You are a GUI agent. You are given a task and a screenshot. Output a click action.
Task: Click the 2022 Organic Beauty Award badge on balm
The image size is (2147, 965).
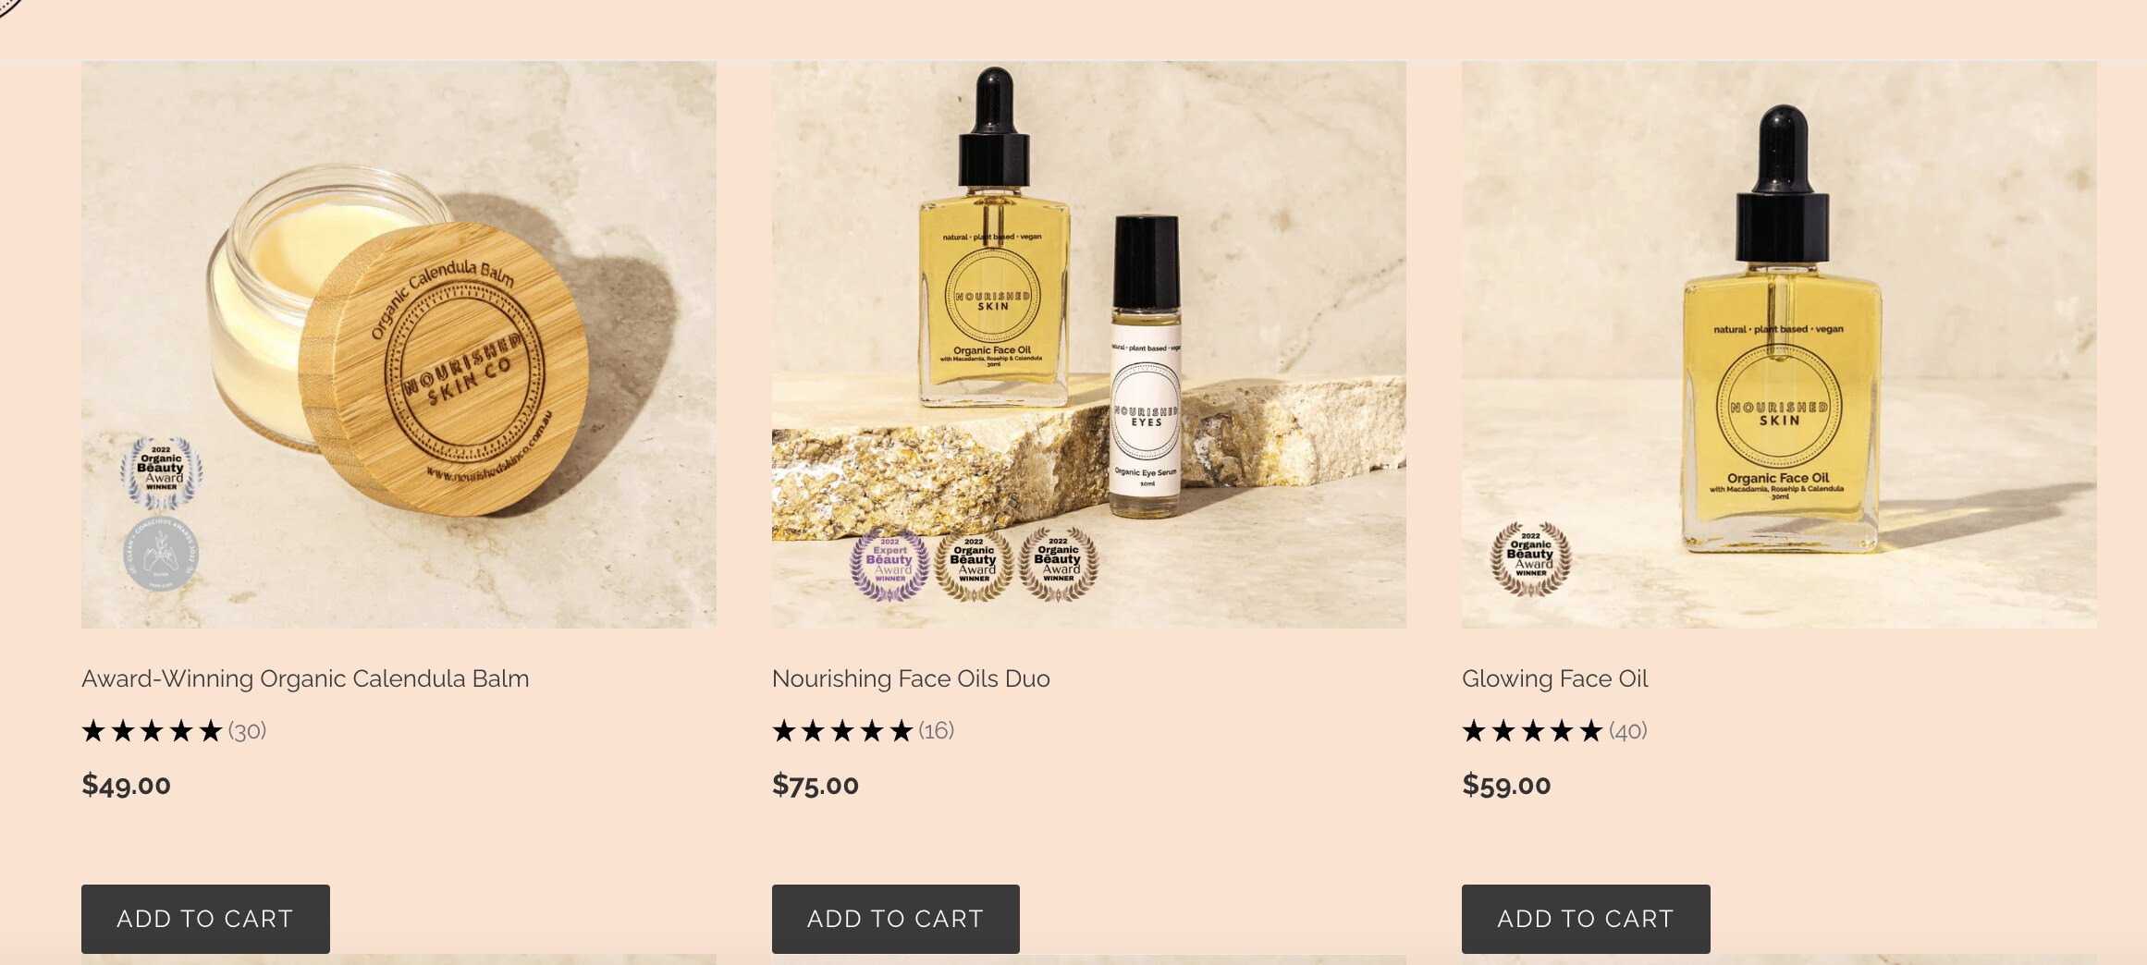[x=162, y=473]
